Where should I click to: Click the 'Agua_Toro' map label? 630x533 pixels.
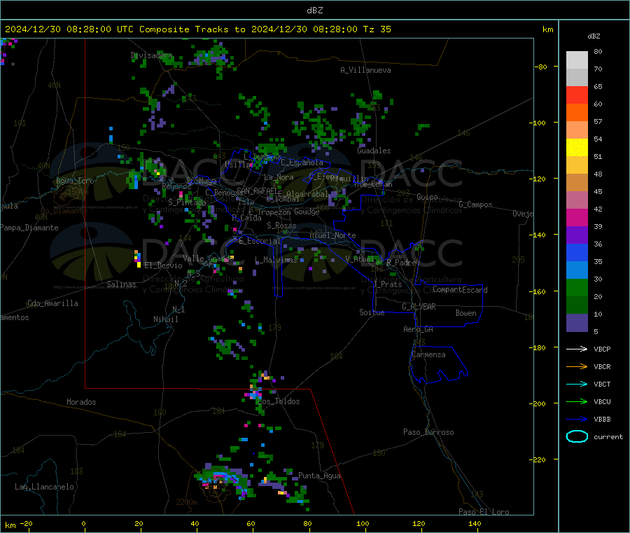[75, 181]
